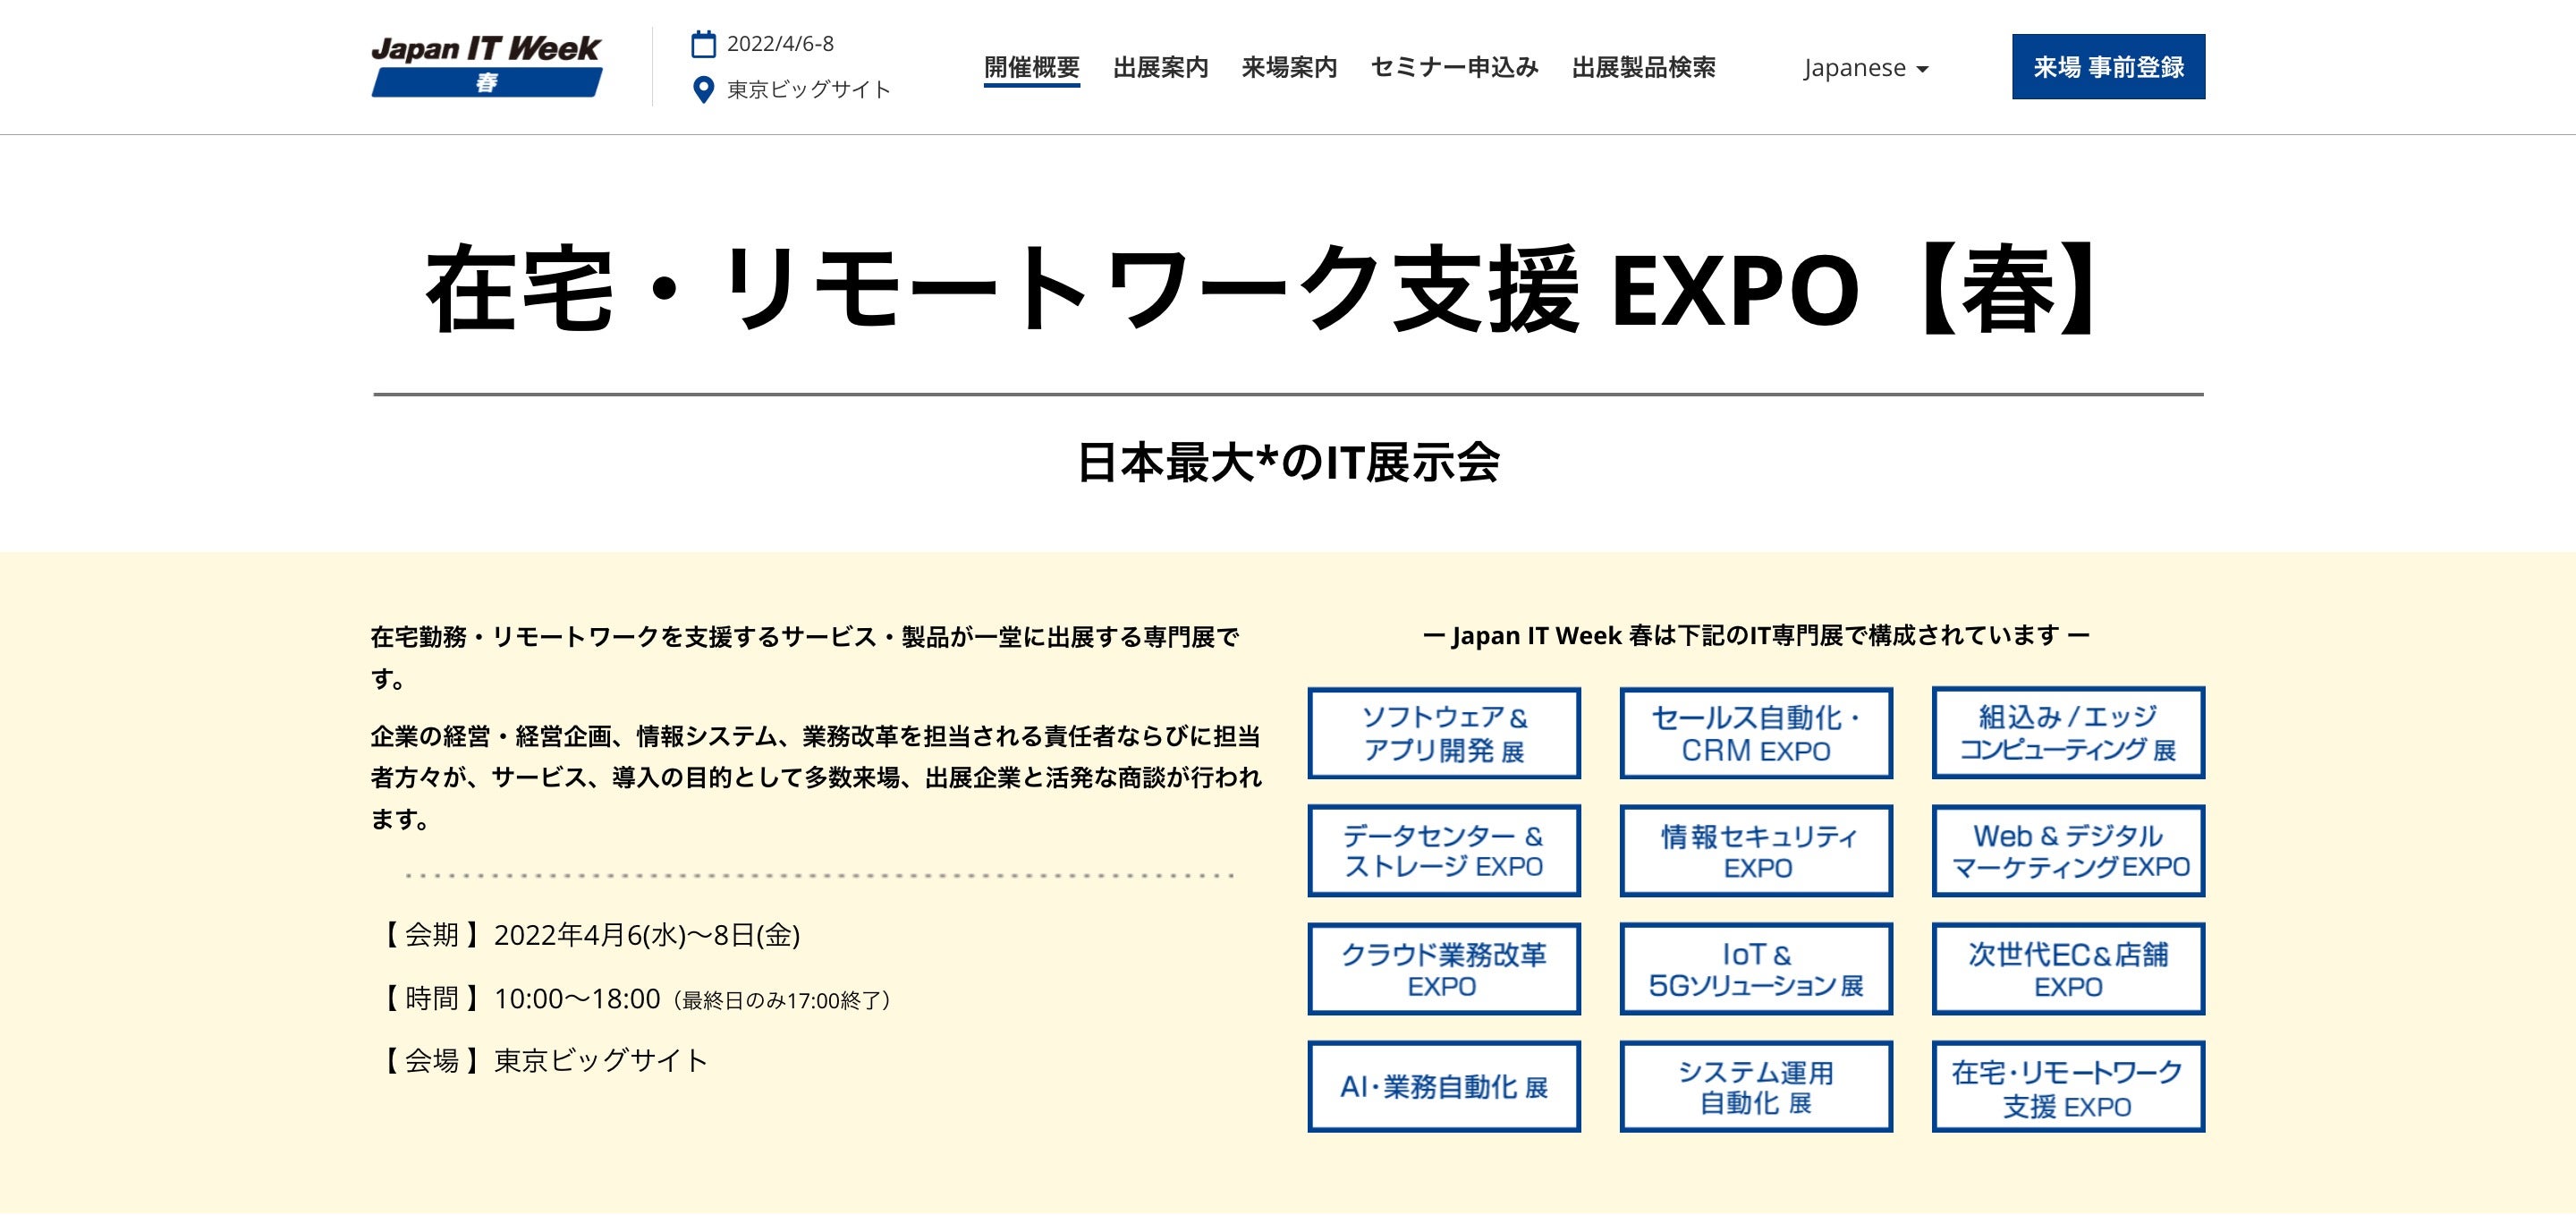This screenshot has width=2576, height=1215.
Task: Open the 開催概要 menu item
Action: [x=1031, y=67]
